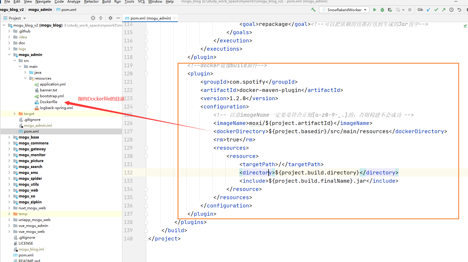Click the Build project hammer icon
The width and height of the screenshot is (468, 262).
313,10
